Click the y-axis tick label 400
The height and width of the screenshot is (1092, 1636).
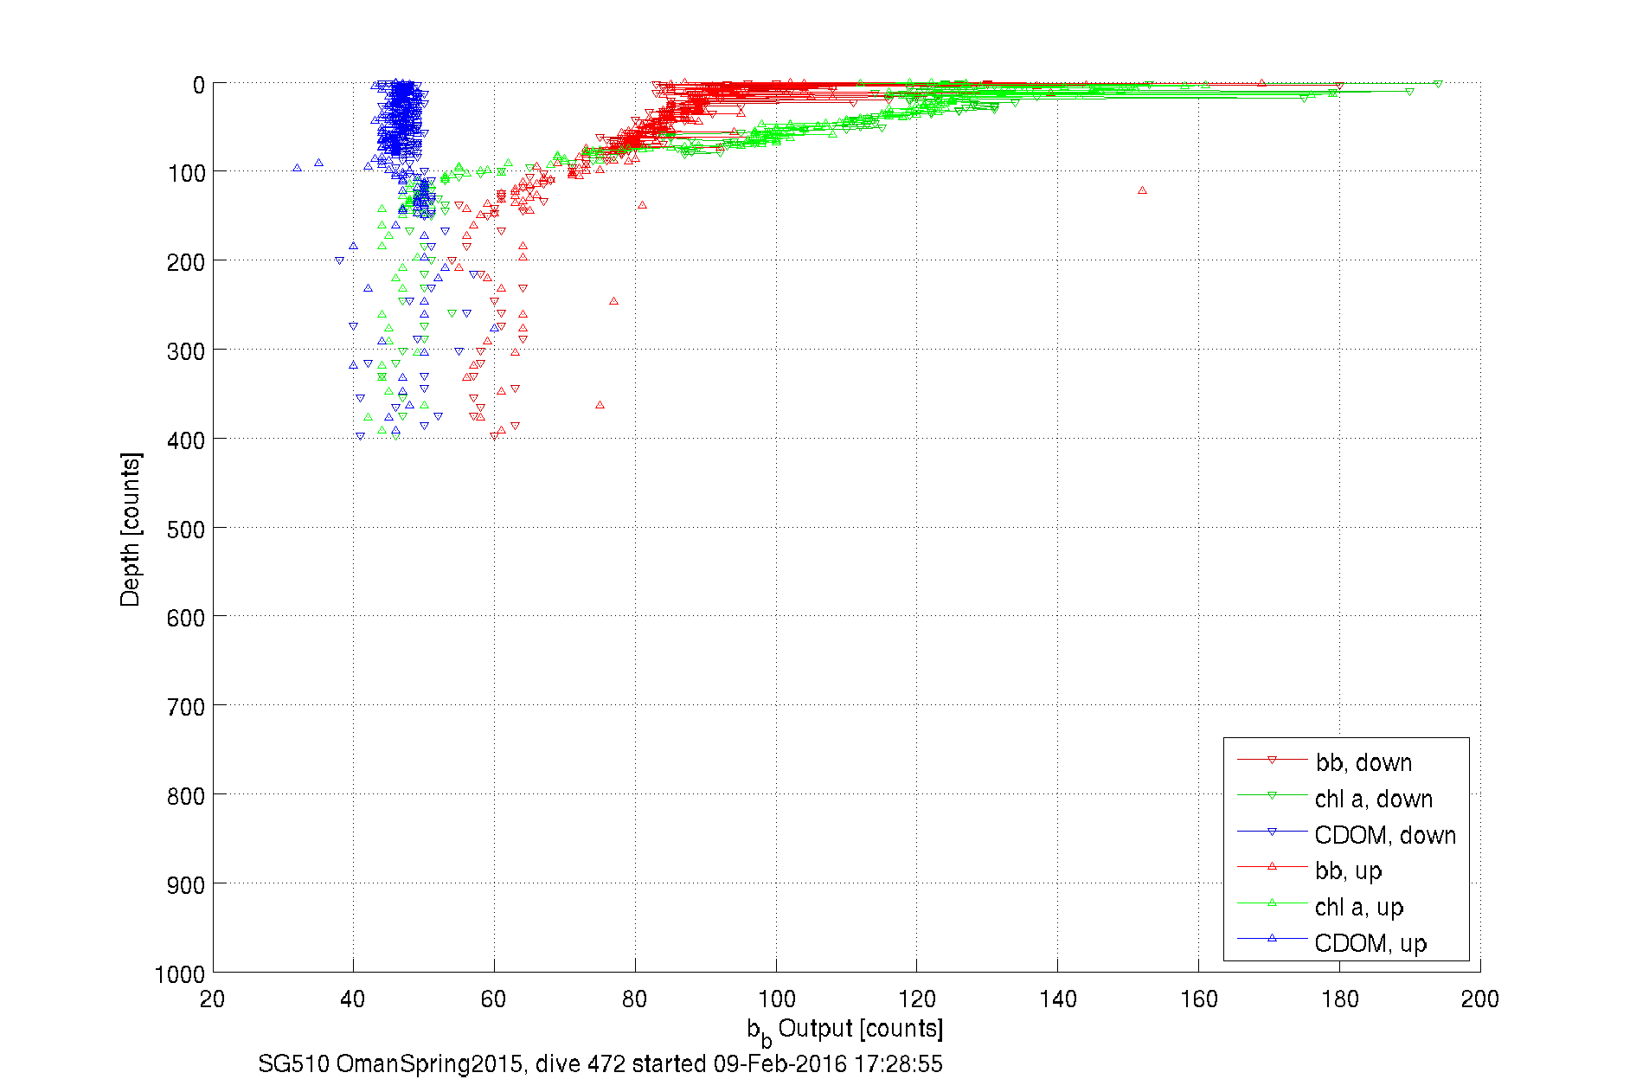pos(186,441)
